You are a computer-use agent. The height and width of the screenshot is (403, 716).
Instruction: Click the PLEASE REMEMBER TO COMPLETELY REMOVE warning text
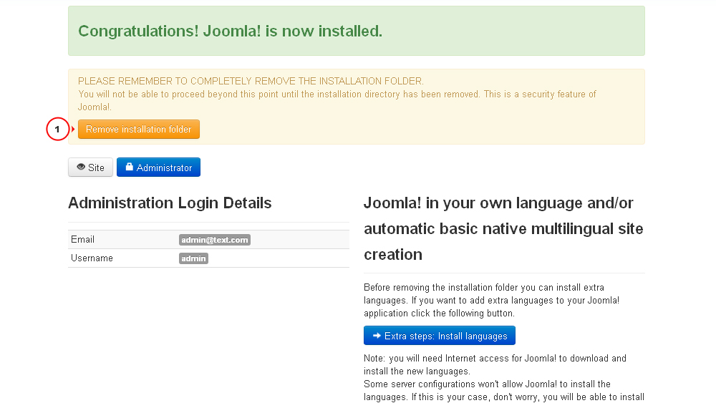click(x=251, y=81)
